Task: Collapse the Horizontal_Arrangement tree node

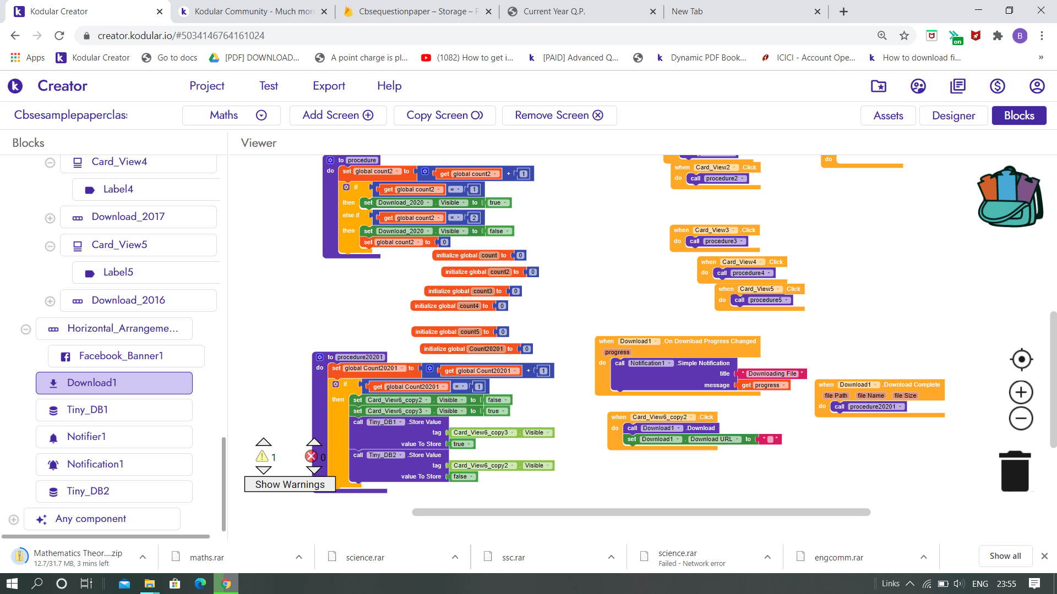Action: click(26, 329)
